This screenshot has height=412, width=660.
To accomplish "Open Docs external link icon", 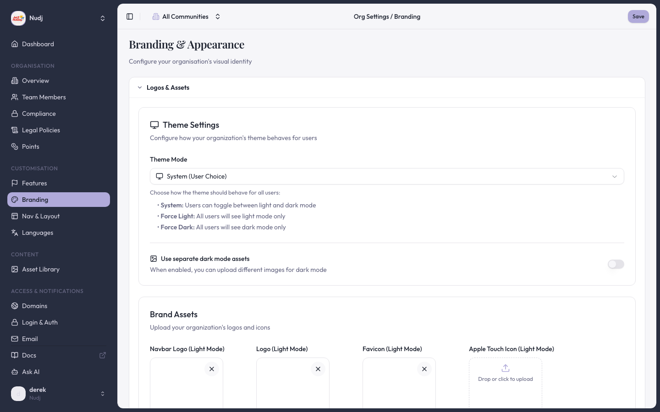I will (103, 355).
